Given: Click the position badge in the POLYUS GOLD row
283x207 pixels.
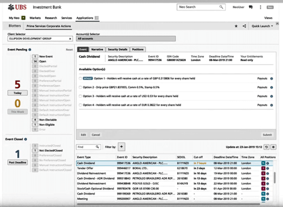Looking at the screenshot, I should pos(263,184).
